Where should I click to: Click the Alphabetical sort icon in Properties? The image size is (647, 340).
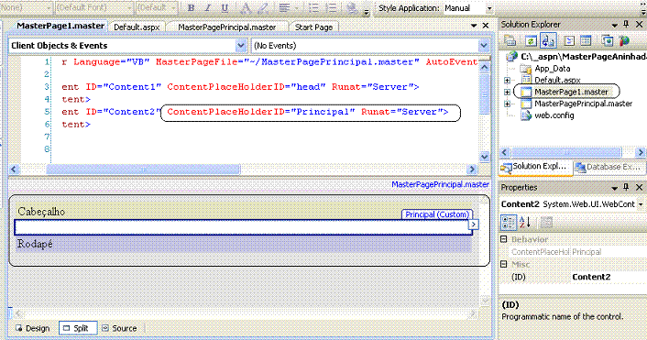tap(525, 223)
